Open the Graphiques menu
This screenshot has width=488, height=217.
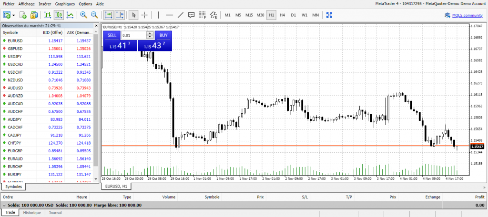point(65,3)
